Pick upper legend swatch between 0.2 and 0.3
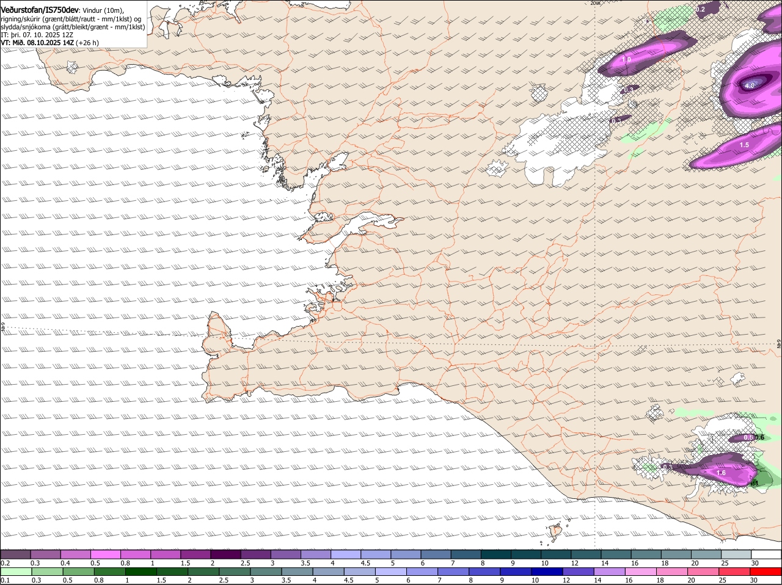This screenshot has width=782, height=585. click(16, 554)
